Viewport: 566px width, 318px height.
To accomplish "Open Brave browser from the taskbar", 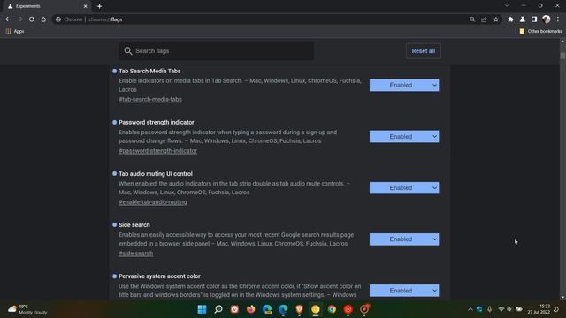I will click(x=299, y=309).
